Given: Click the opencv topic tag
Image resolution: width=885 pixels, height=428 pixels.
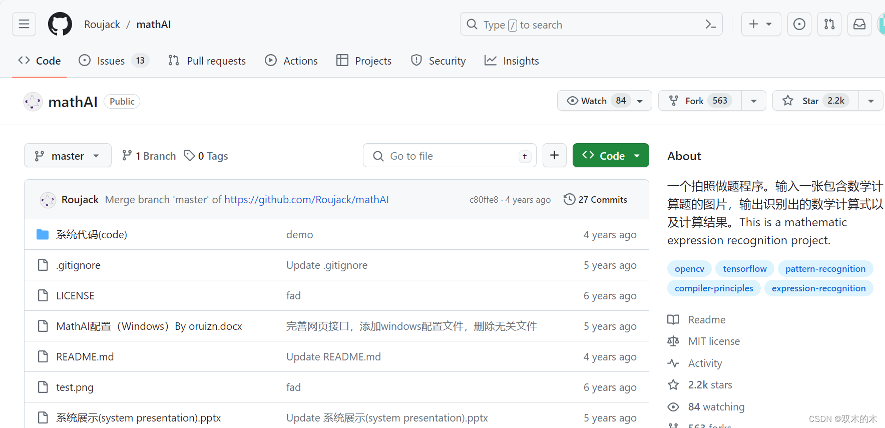Looking at the screenshot, I should pos(689,269).
